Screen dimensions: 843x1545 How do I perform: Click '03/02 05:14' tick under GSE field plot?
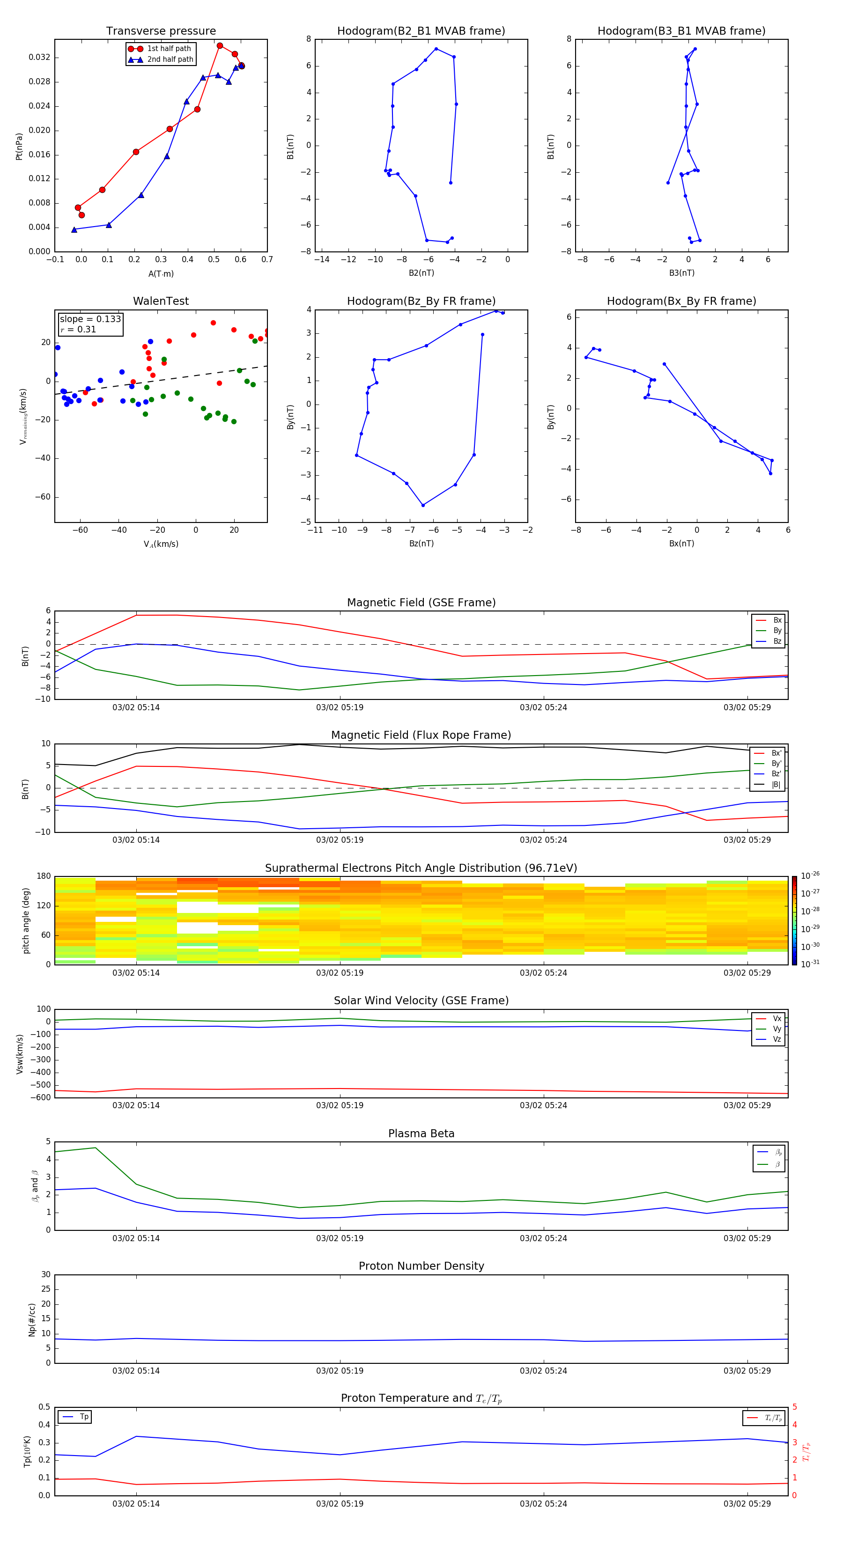(x=136, y=707)
